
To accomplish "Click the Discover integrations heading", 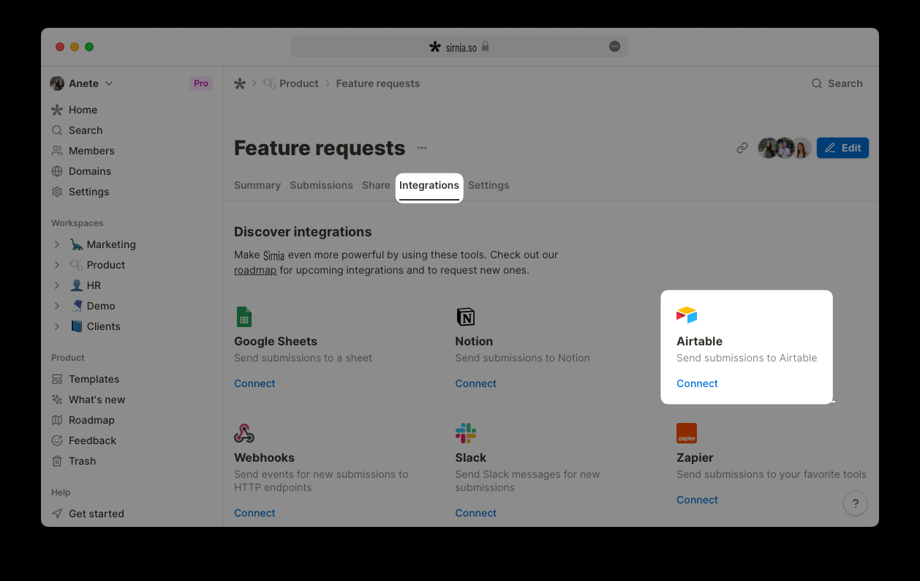I will (303, 232).
